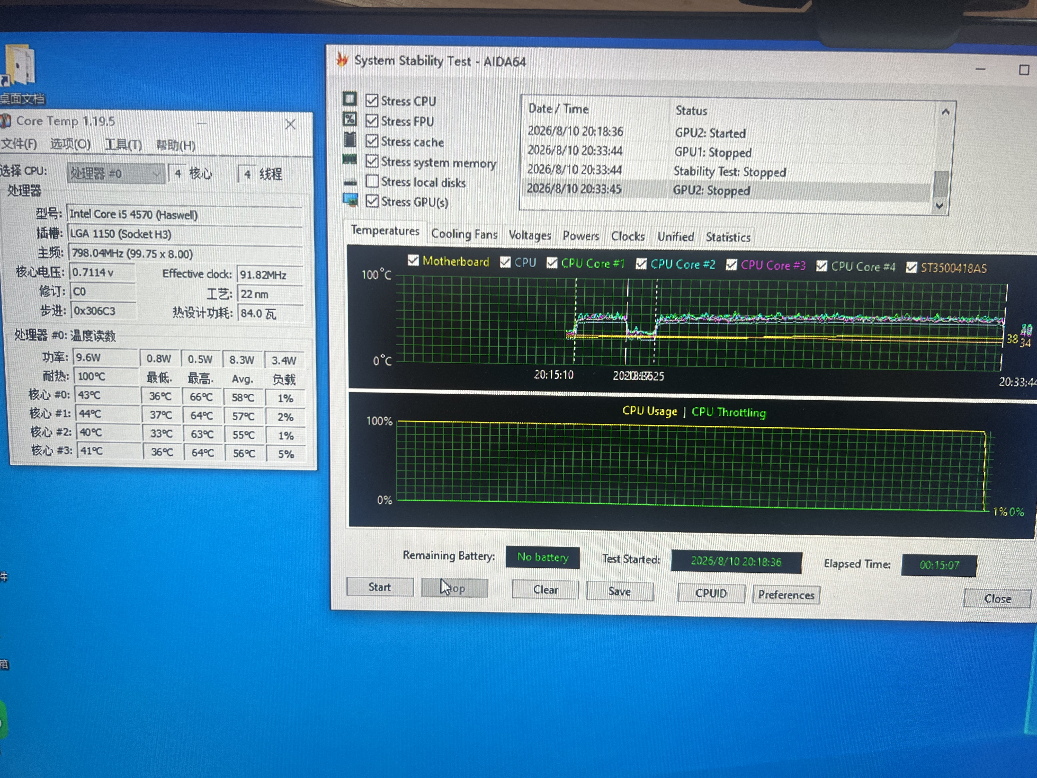This screenshot has width=1037, height=778.
Task: Enable the Stress local disks checkbox
Action: (372, 181)
